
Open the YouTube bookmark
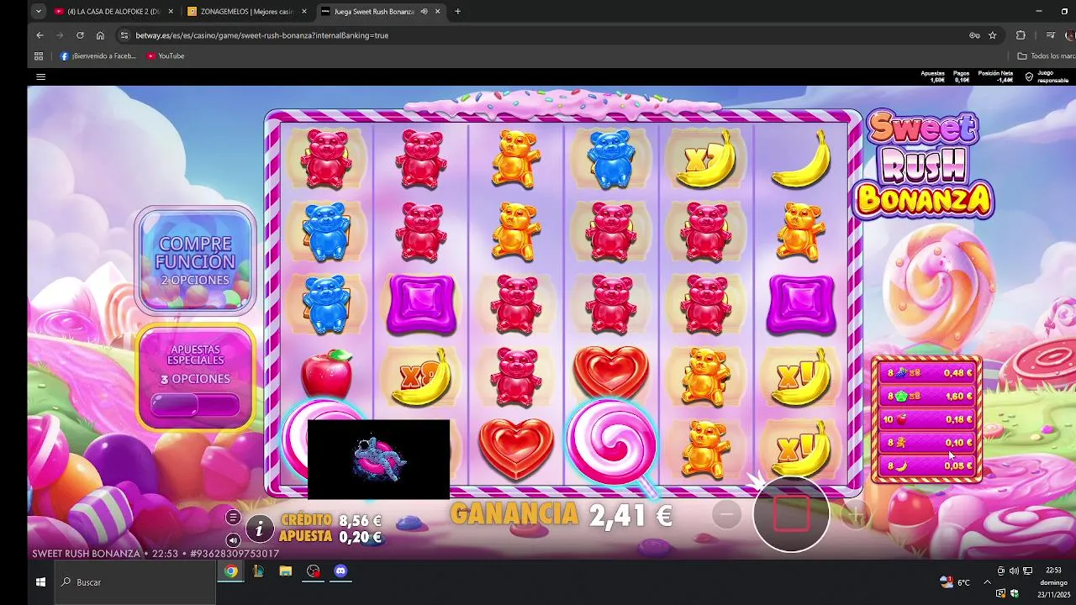(166, 56)
